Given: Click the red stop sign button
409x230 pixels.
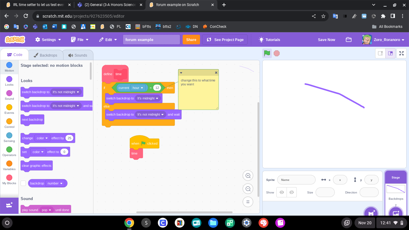Looking at the screenshot, I should tap(277, 53).
